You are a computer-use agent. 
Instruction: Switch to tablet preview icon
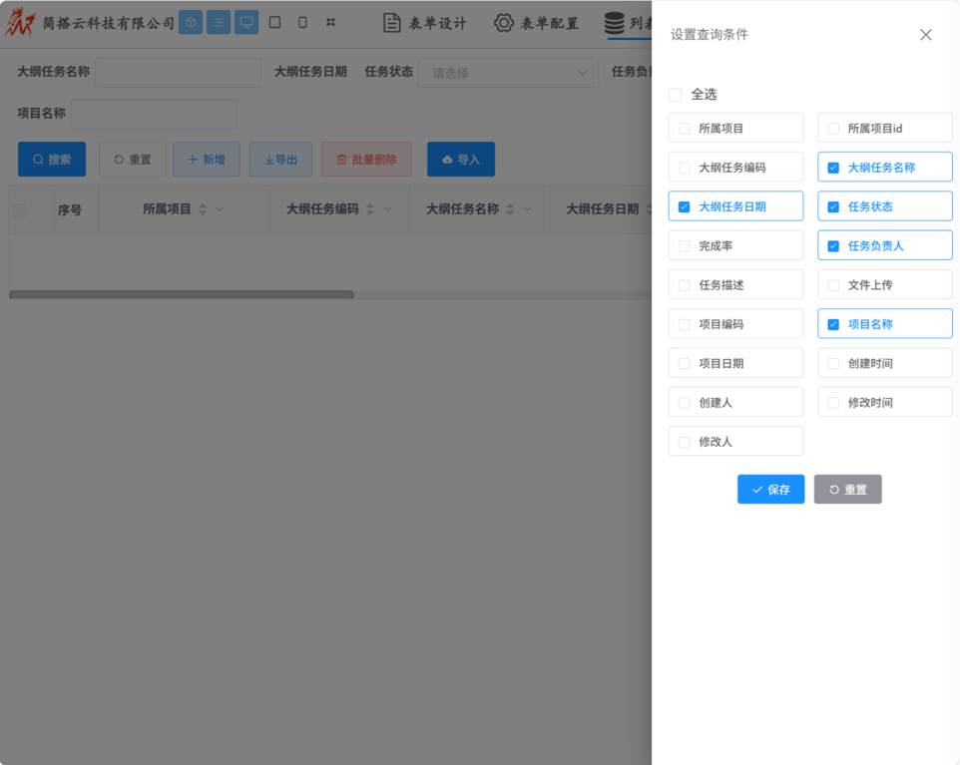click(x=275, y=22)
